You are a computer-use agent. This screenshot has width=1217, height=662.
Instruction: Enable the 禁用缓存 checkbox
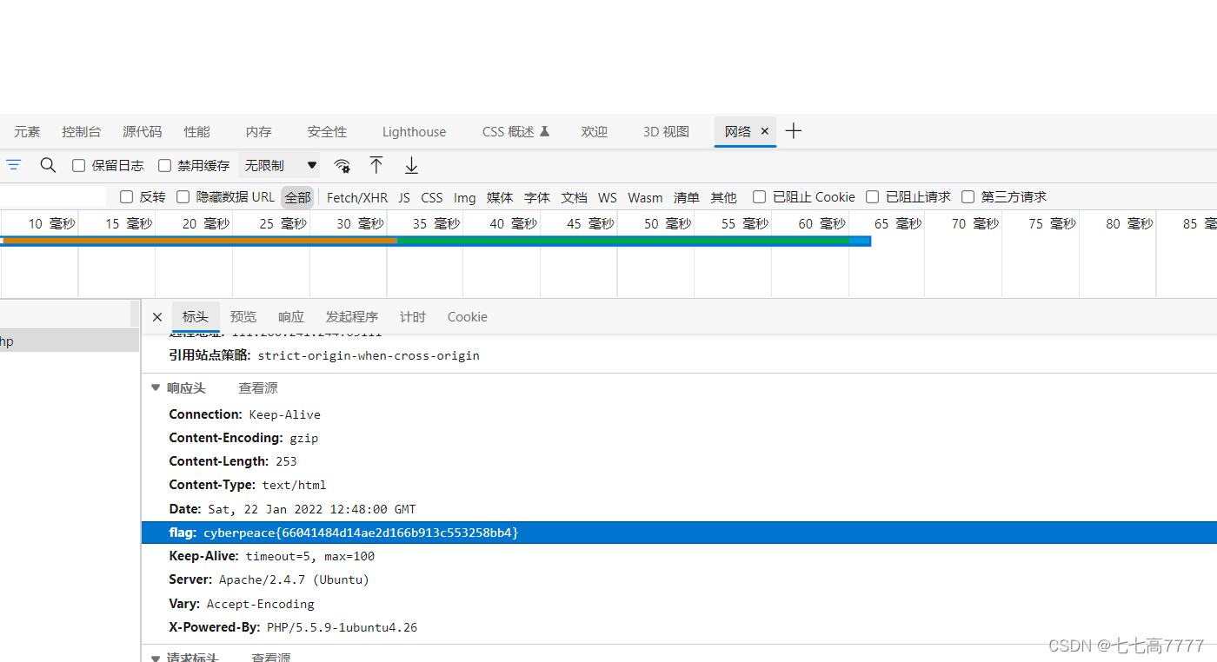tap(164, 165)
